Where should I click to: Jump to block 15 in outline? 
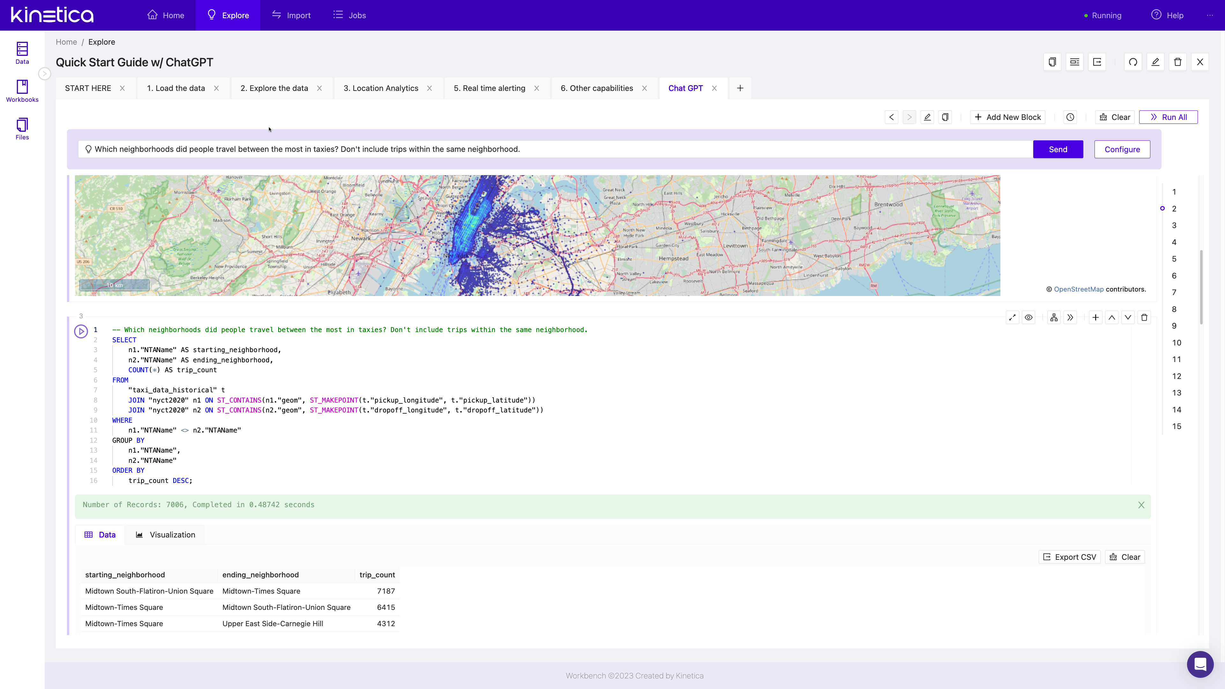coord(1177,426)
